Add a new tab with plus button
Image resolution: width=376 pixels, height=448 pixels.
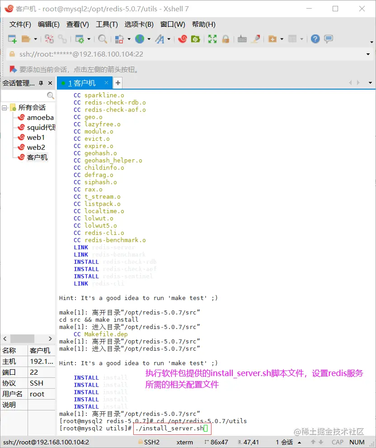(118, 83)
